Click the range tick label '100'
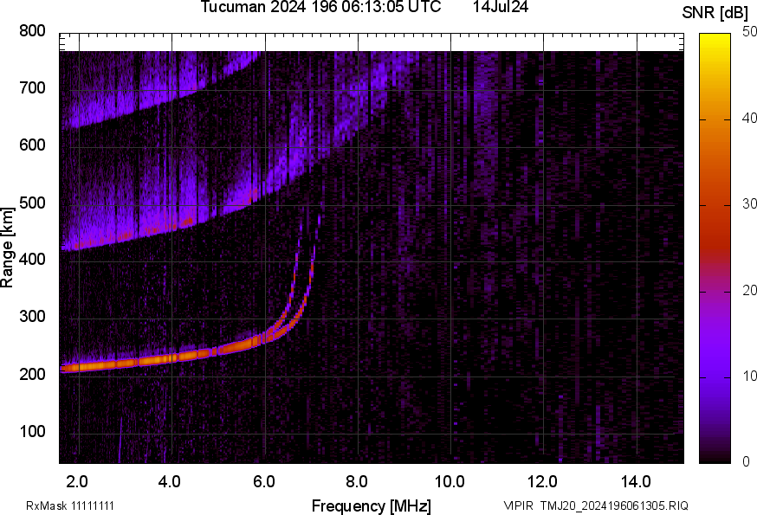 [32, 431]
